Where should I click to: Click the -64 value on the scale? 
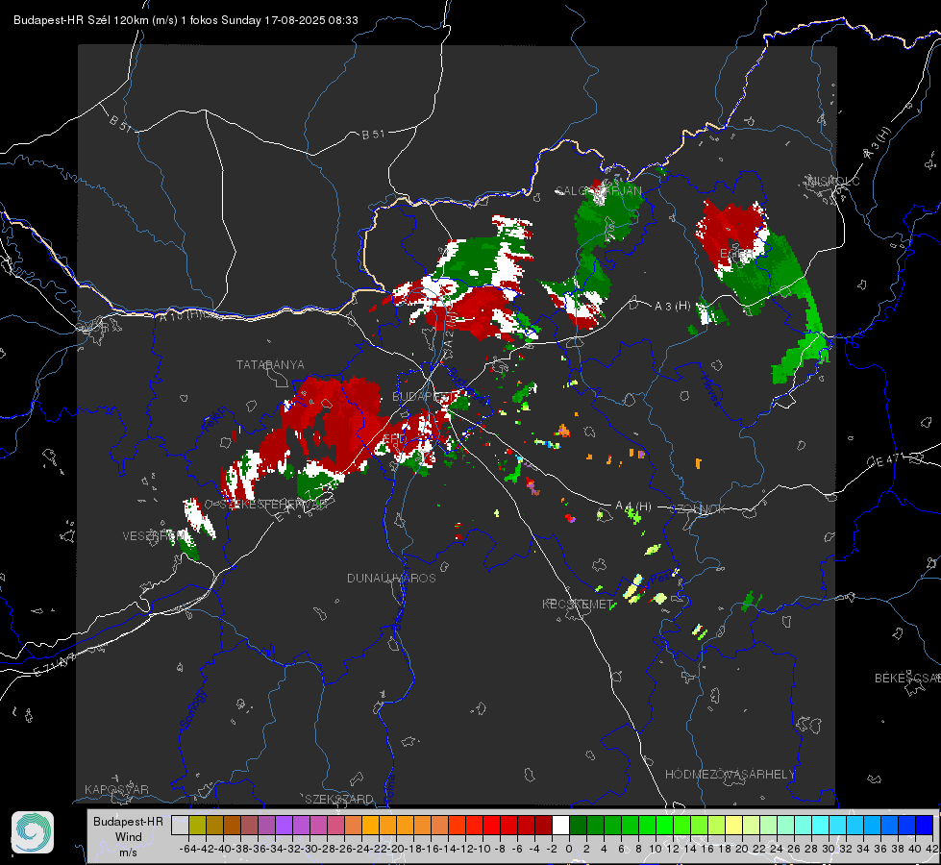[188, 849]
